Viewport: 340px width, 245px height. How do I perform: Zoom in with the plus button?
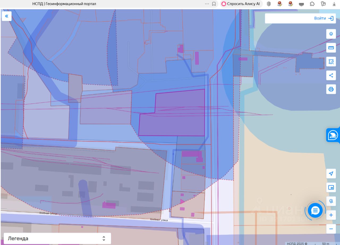[331, 215]
